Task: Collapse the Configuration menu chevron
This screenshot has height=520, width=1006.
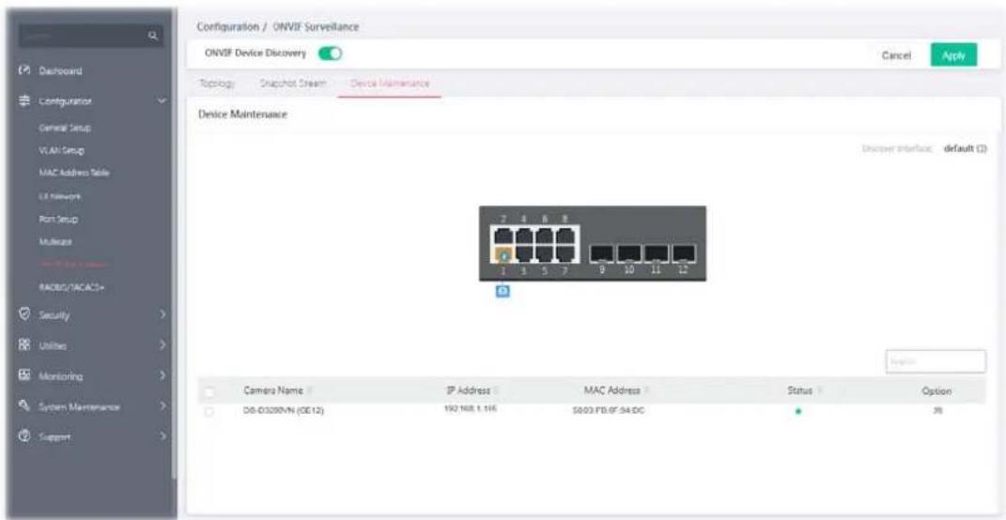Action: pos(162,101)
